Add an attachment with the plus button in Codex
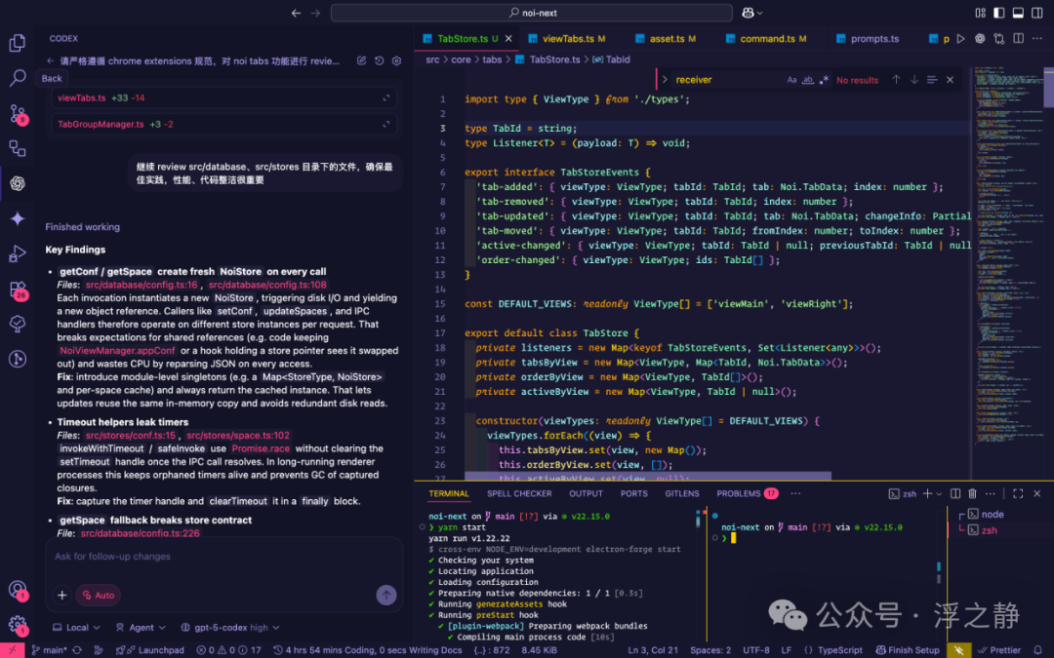The width and height of the screenshot is (1054, 658). (x=61, y=595)
